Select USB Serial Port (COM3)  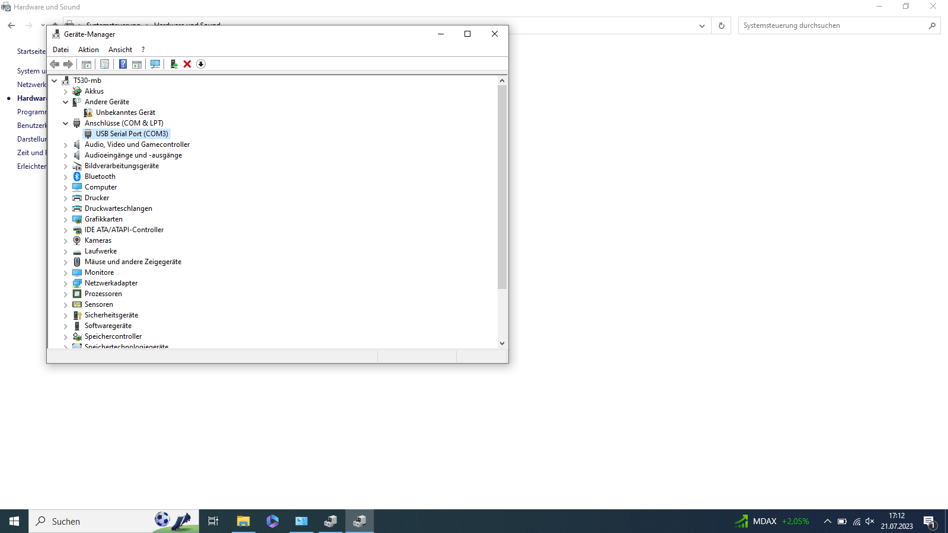click(131, 133)
